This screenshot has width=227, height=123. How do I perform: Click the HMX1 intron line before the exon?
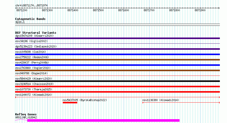tap(21, 120)
